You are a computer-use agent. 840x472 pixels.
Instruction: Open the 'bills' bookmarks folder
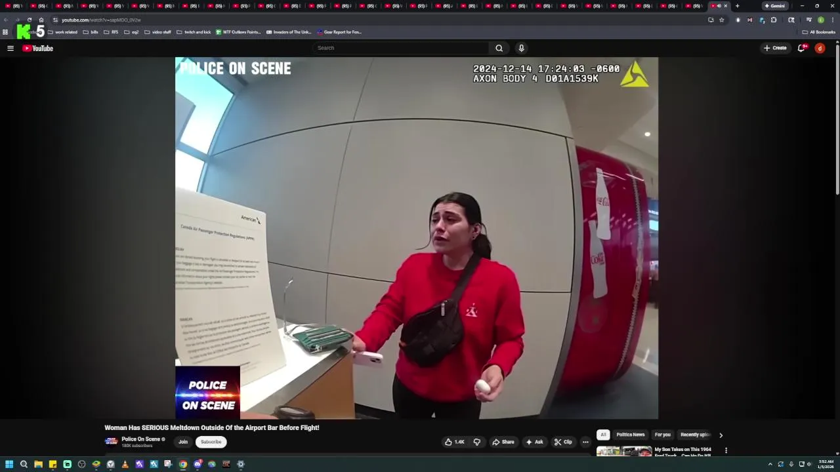[x=91, y=32]
